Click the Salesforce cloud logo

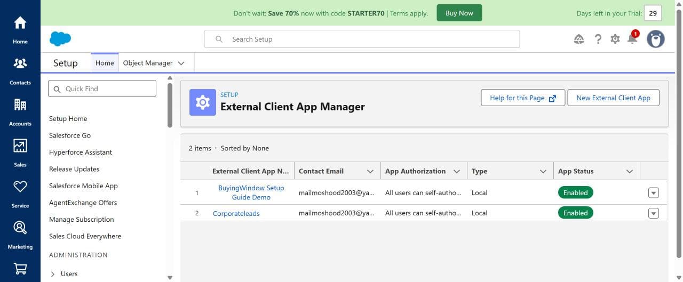point(60,39)
